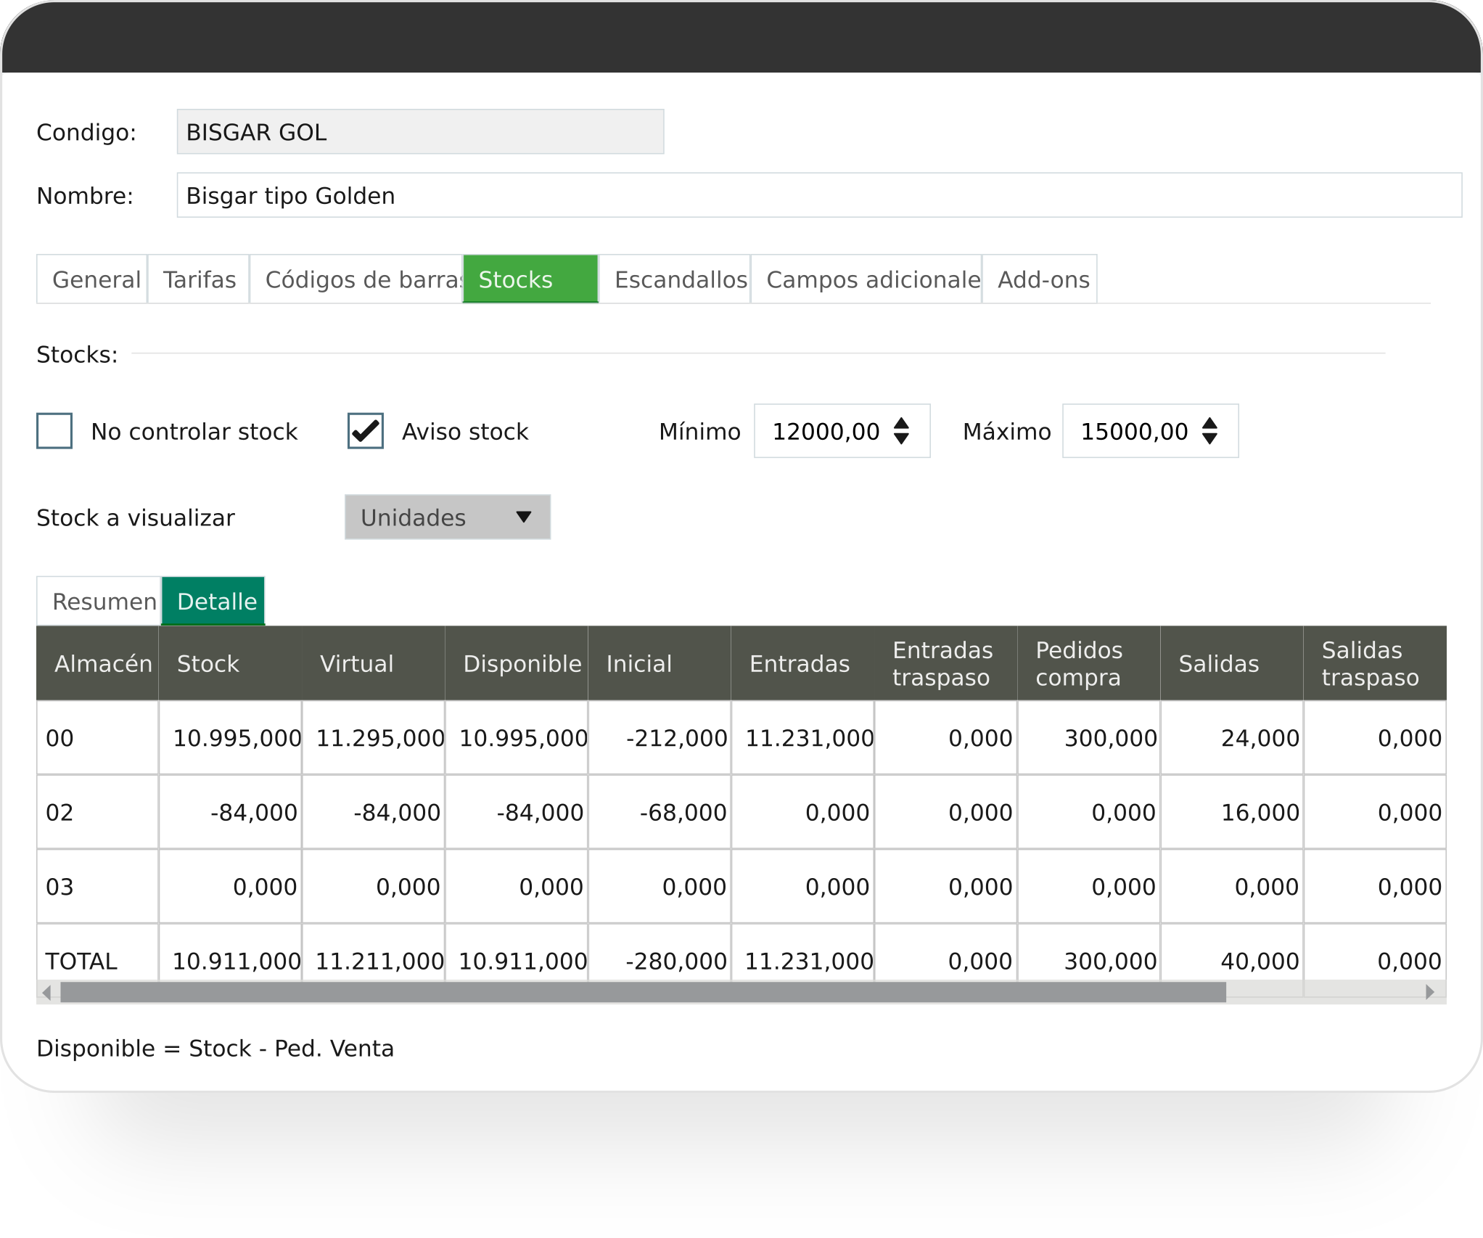Show the Resumen sub-tab
Screen dimensions: 1483x1238
pos(99,602)
